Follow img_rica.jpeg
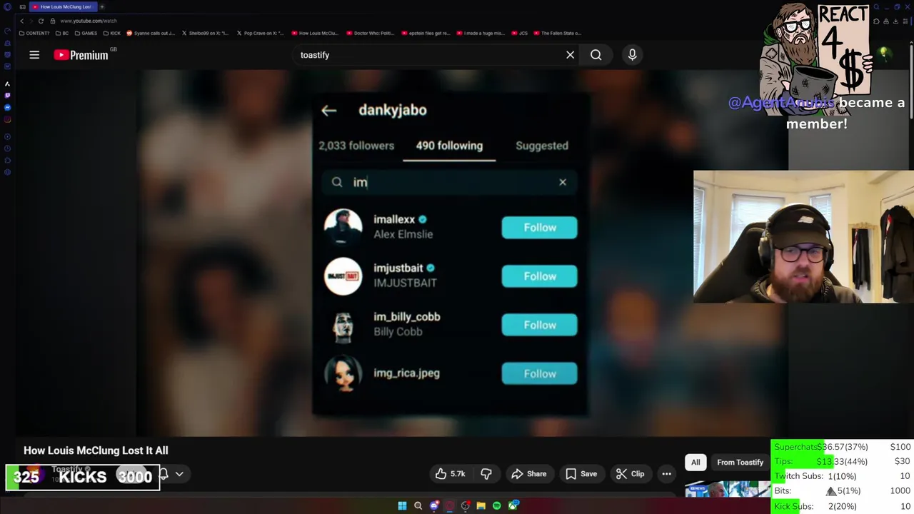Screen dimensions: 914x514 coord(539,373)
